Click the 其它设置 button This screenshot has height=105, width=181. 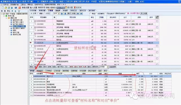click(x=144, y=13)
